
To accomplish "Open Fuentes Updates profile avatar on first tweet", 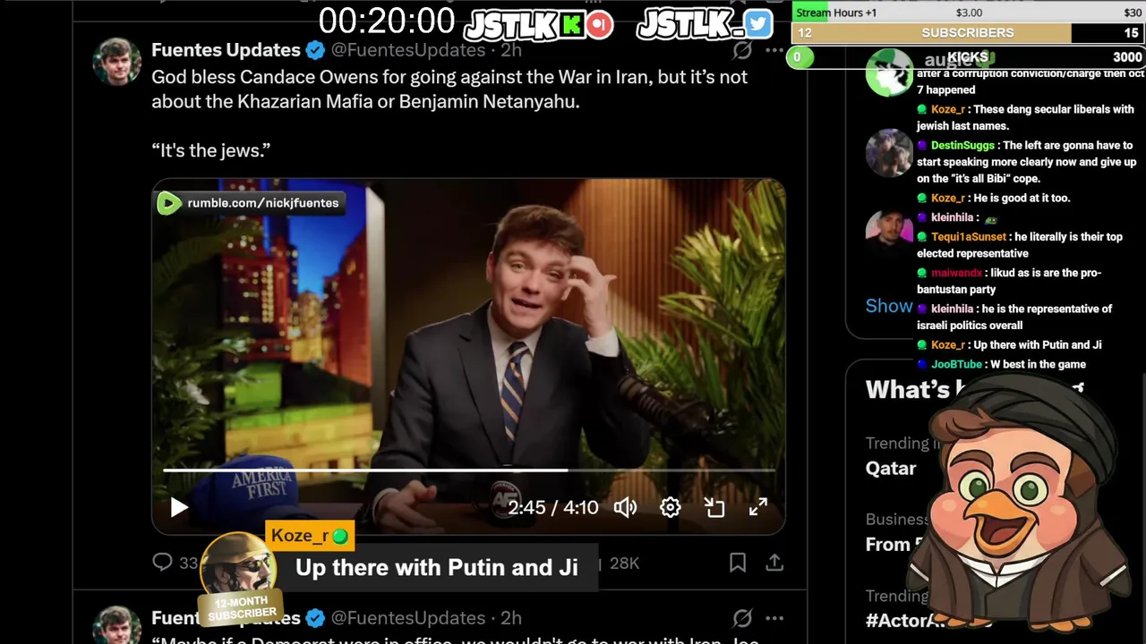I will (x=116, y=62).
